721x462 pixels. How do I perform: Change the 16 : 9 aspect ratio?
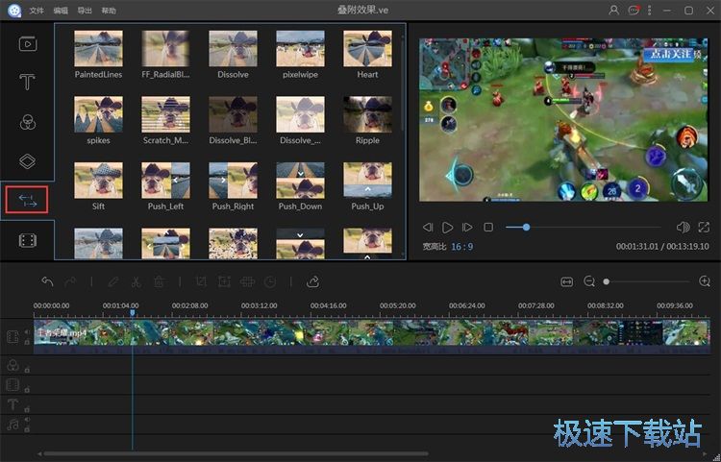(461, 247)
